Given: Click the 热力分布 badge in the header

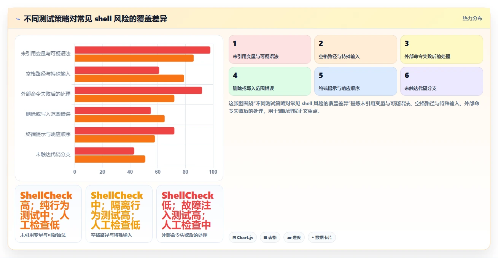Looking at the screenshot, I should [x=472, y=19].
